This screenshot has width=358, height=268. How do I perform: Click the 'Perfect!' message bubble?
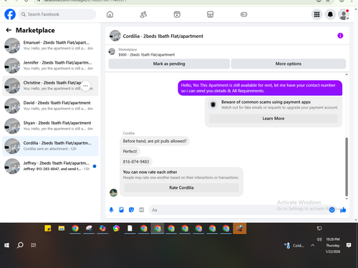coord(130,152)
